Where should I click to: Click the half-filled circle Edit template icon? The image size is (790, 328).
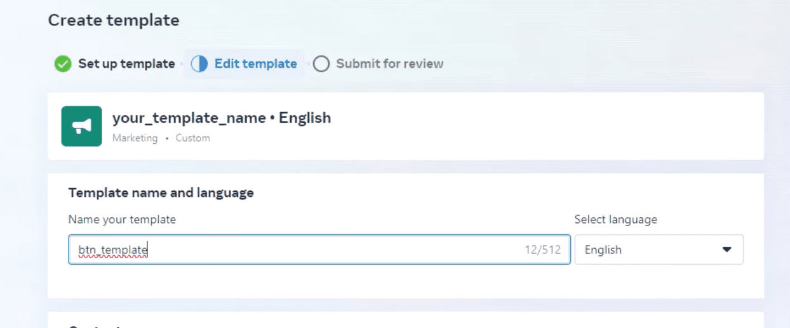(x=199, y=64)
